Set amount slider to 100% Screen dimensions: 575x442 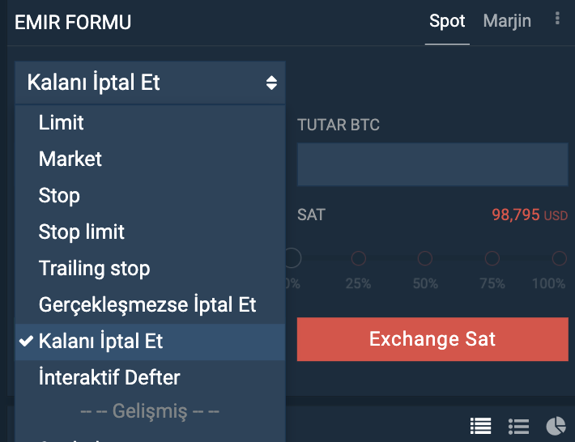[560, 258]
